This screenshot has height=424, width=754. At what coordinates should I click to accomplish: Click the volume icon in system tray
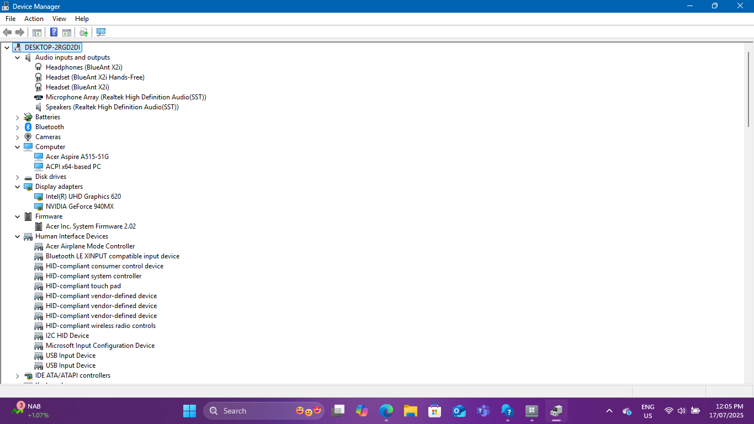pyautogui.click(x=682, y=411)
